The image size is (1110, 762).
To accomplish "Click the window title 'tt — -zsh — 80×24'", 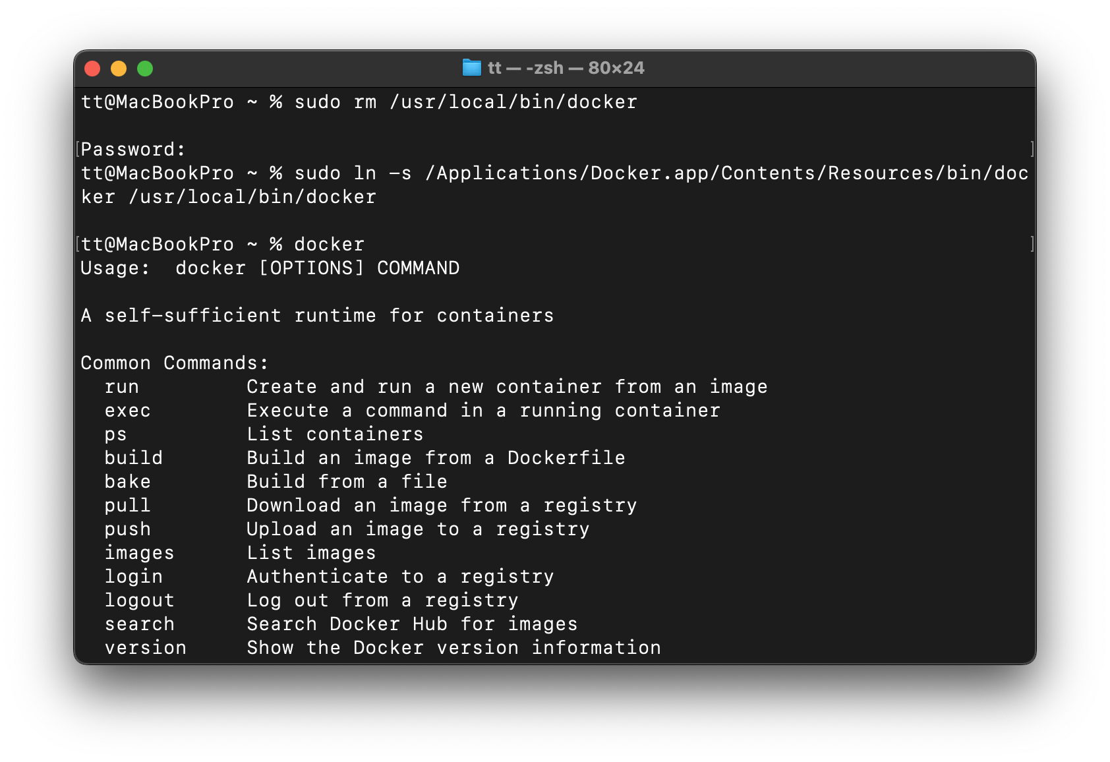I will click(566, 68).
